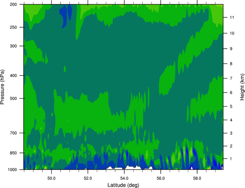Click the 2 km height tick label
Screen dimensions: 245x188
click(231, 146)
